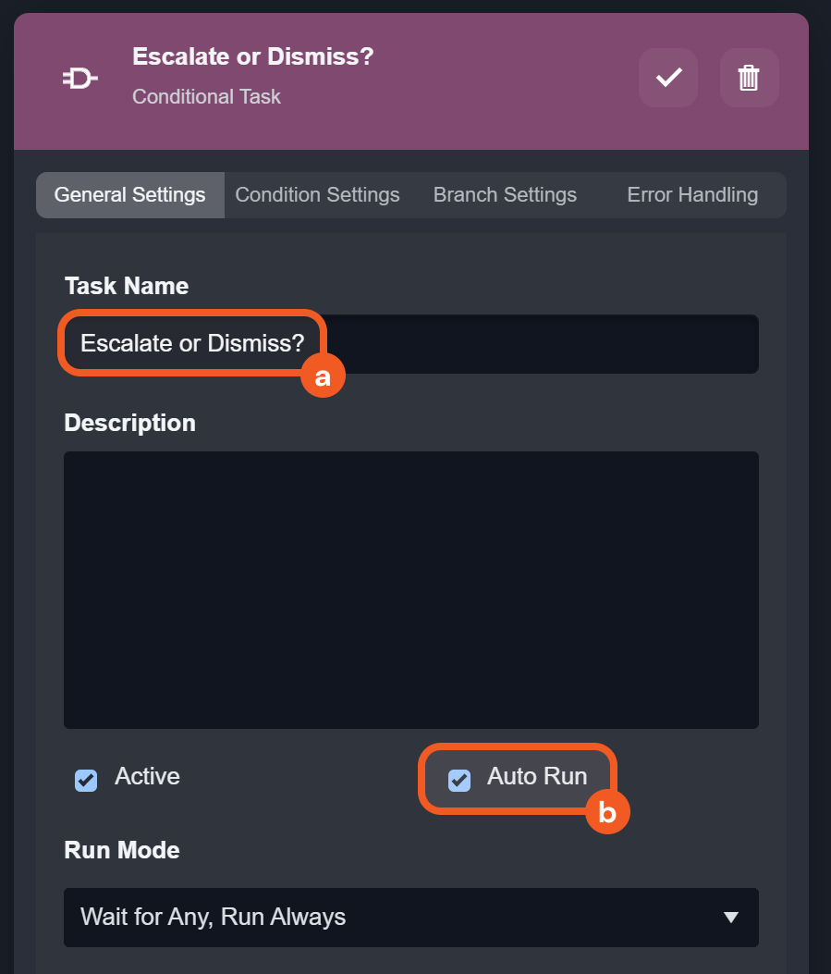The image size is (831, 974).
Task: Disable the Auto Run checkbox
Action: (459, 780)
